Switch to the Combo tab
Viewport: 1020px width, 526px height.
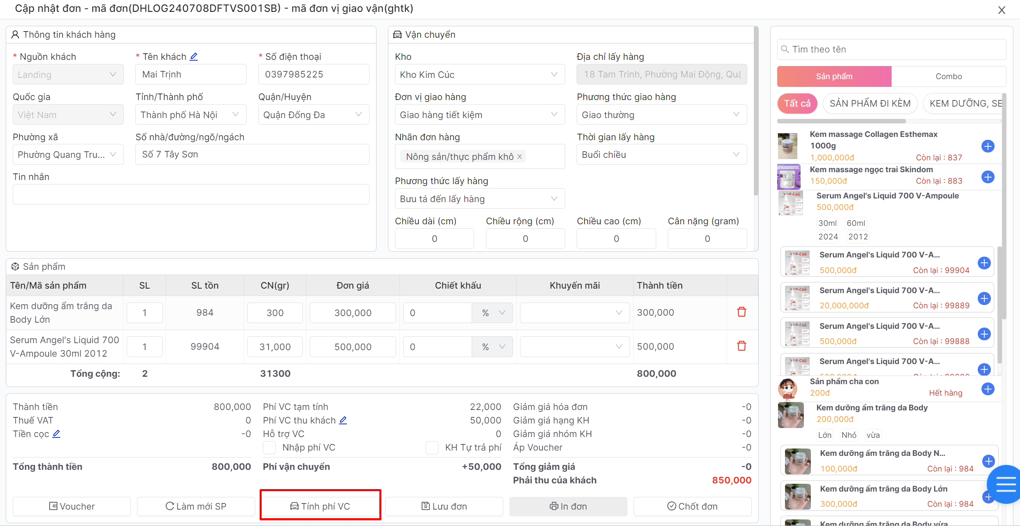(948, 76)
